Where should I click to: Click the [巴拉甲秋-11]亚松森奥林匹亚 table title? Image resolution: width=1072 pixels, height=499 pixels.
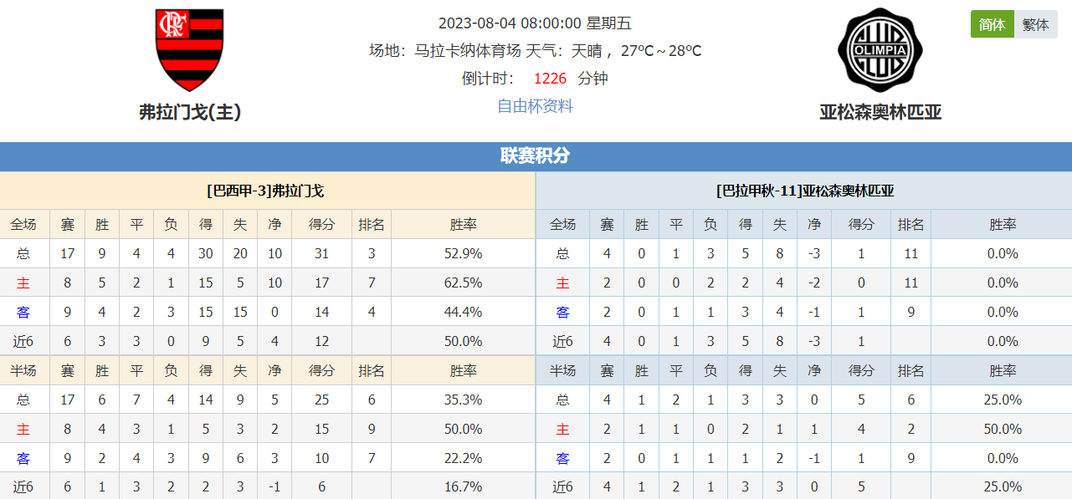tap(804, 191)
